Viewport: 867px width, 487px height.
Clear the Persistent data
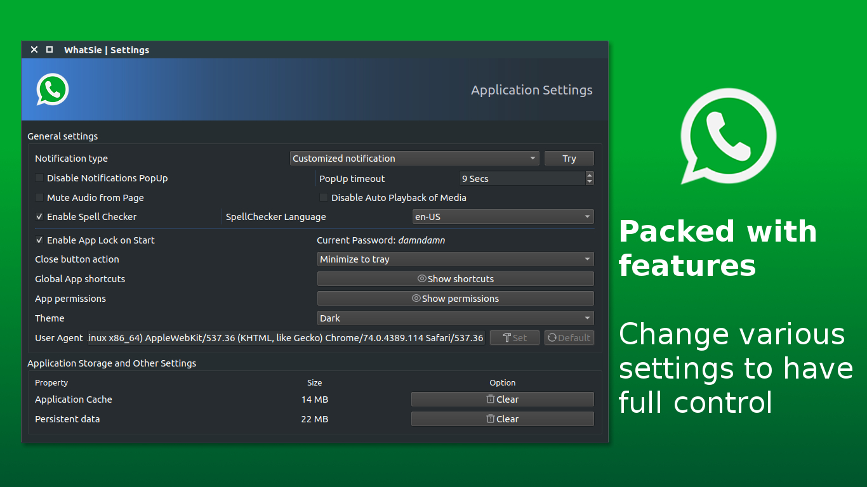coord(503,419)
